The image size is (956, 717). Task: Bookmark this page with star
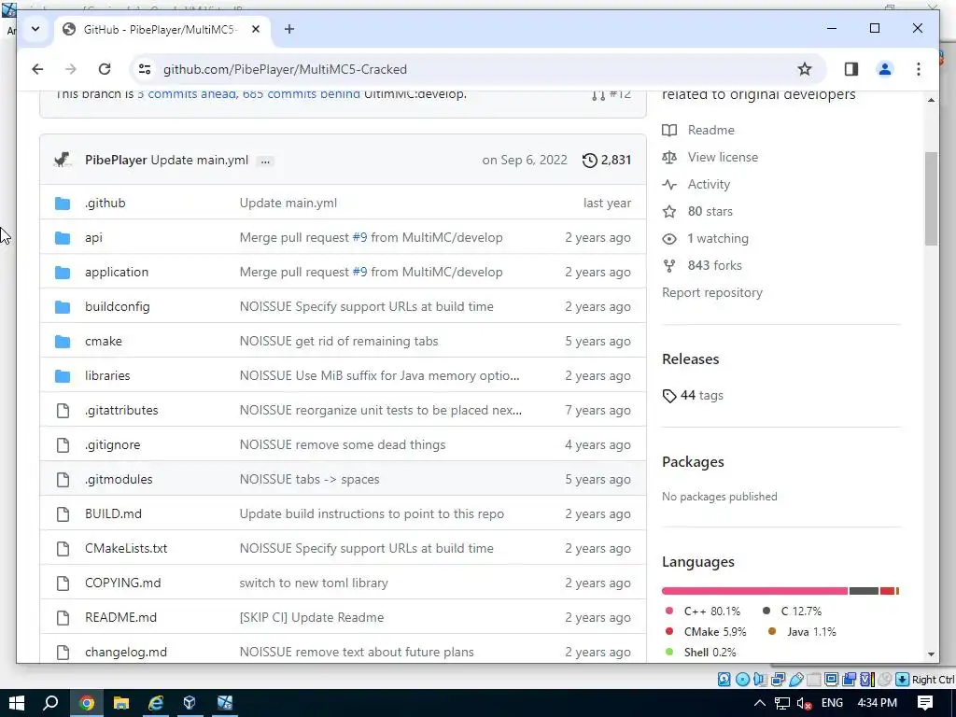(x=804, y=69)
